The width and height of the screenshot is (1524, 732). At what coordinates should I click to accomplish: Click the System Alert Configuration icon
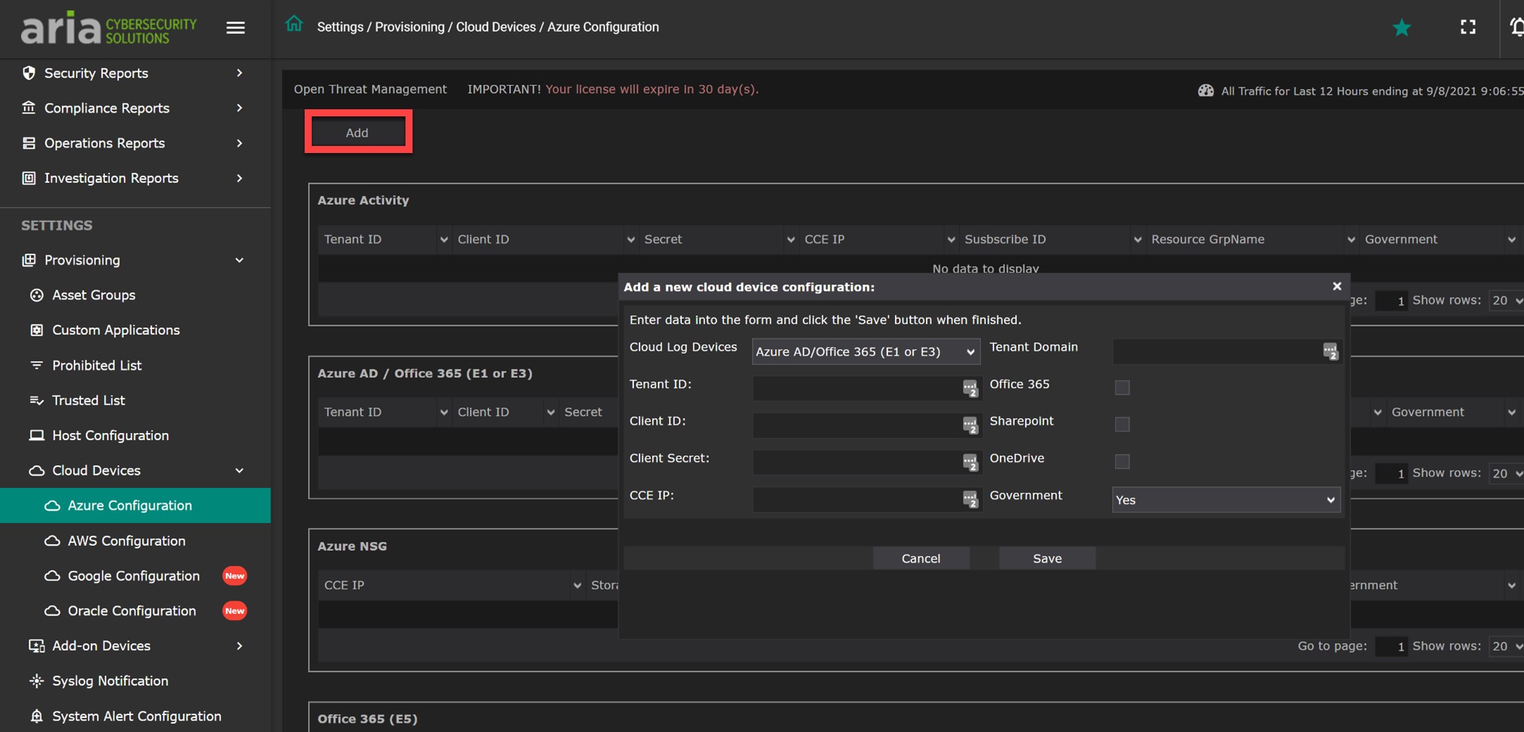click(x=37, y=716)
